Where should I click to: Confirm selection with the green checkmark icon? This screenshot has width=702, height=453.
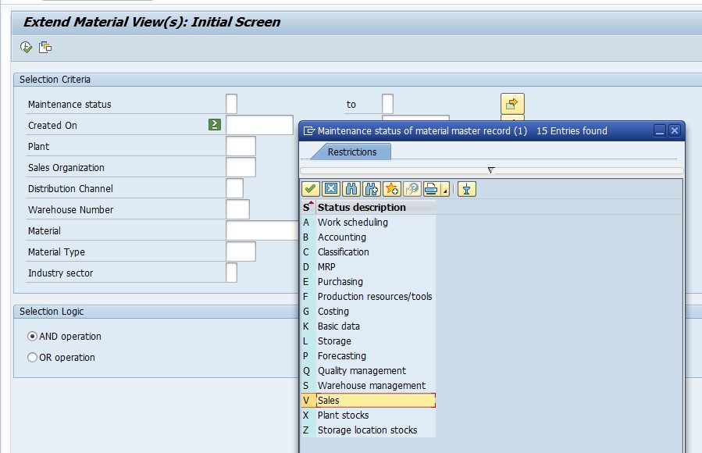(310, 189)
